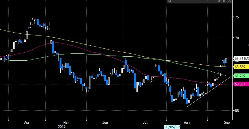The width and height of the screenshot is (249, 129).
Task: Close the chart panel
Action: click(229, 2)
